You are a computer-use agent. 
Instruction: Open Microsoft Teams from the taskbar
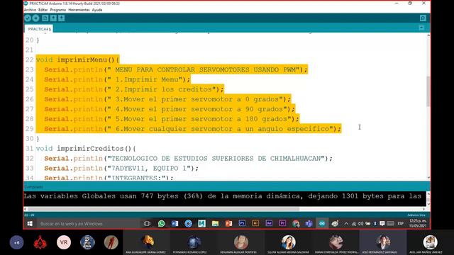coord(309,224)
